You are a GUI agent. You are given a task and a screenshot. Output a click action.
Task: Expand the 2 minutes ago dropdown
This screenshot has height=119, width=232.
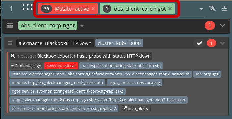point(26,66)
